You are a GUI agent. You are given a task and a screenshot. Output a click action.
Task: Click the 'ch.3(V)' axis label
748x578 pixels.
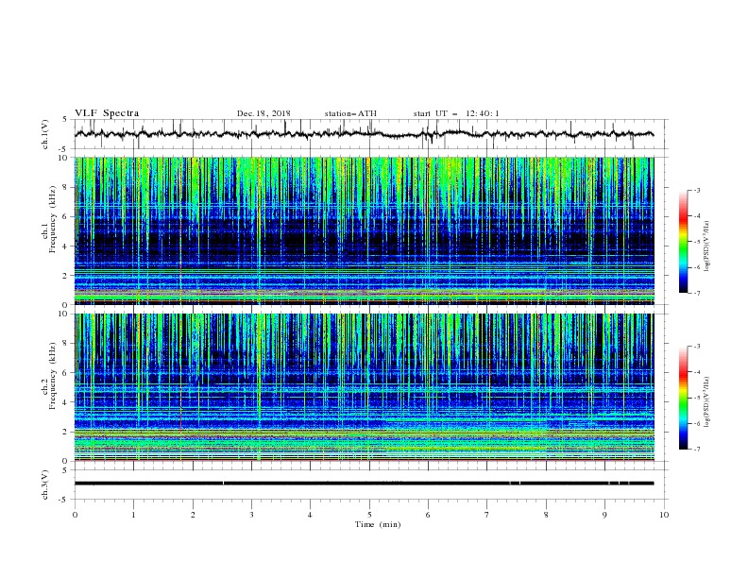45,484
